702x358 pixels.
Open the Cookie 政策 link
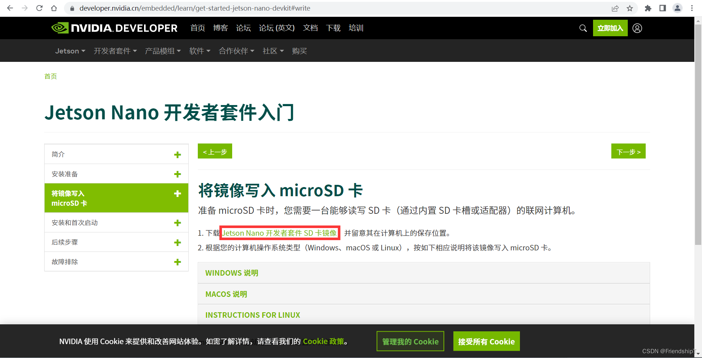pos(324,341)
